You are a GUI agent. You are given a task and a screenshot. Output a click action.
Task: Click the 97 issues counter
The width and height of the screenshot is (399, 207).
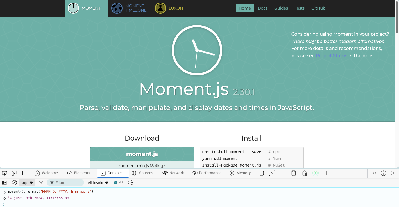tap(119, 182)
